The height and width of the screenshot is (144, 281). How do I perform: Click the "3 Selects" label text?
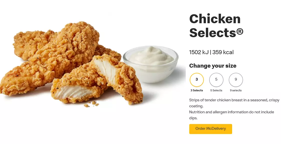click(197, 91)
